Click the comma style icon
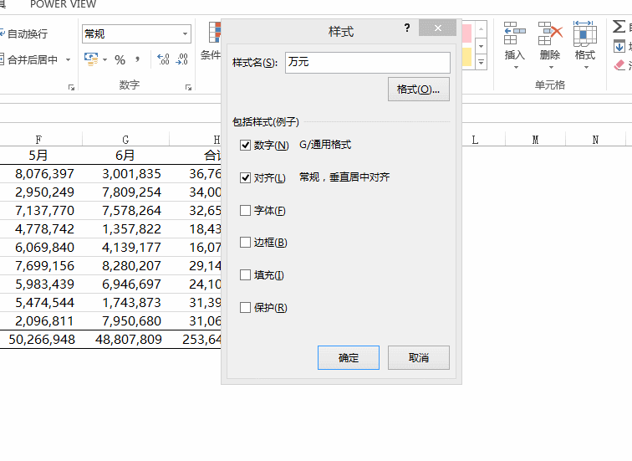This screenshot has height=461, width=632. point(137,59)
